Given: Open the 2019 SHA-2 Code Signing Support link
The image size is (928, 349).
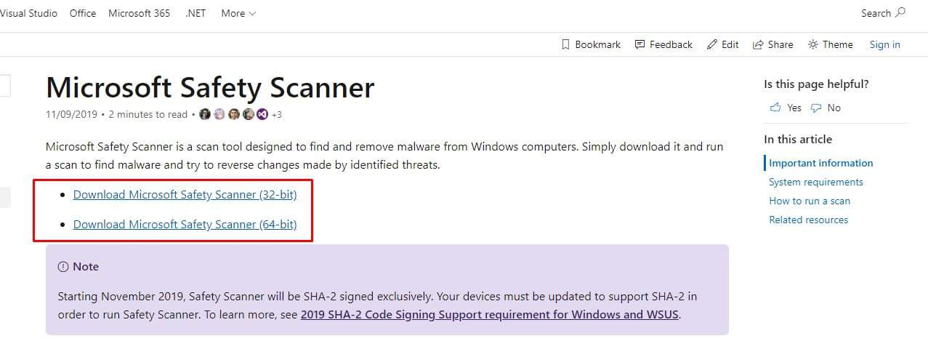Looking at the screenshot, I should click(x=489, y=315).
